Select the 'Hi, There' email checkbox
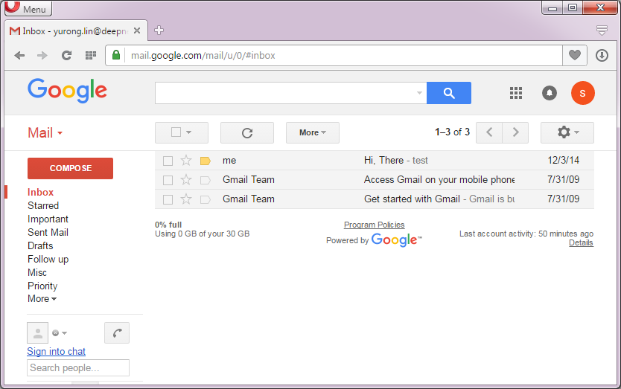621x389 pixels. 168,161
